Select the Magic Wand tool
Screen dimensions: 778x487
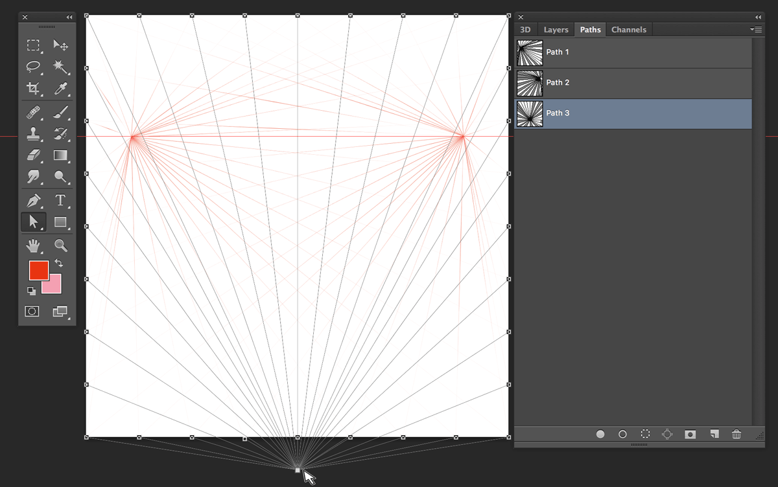tap(61, 66)
